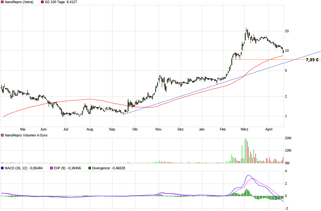Screen dimensions: 321x211
Task: Click the MACD axis value -2
Action: [x=287, y=208]
